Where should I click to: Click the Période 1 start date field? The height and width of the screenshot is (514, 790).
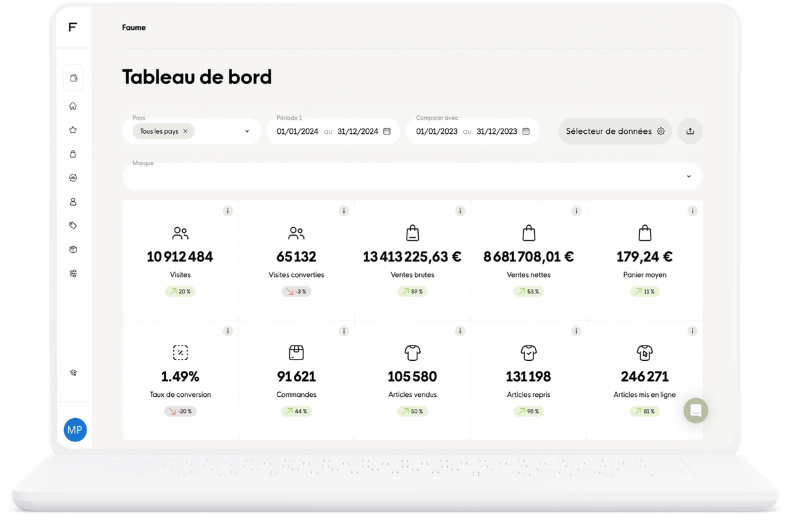[297, 131]
